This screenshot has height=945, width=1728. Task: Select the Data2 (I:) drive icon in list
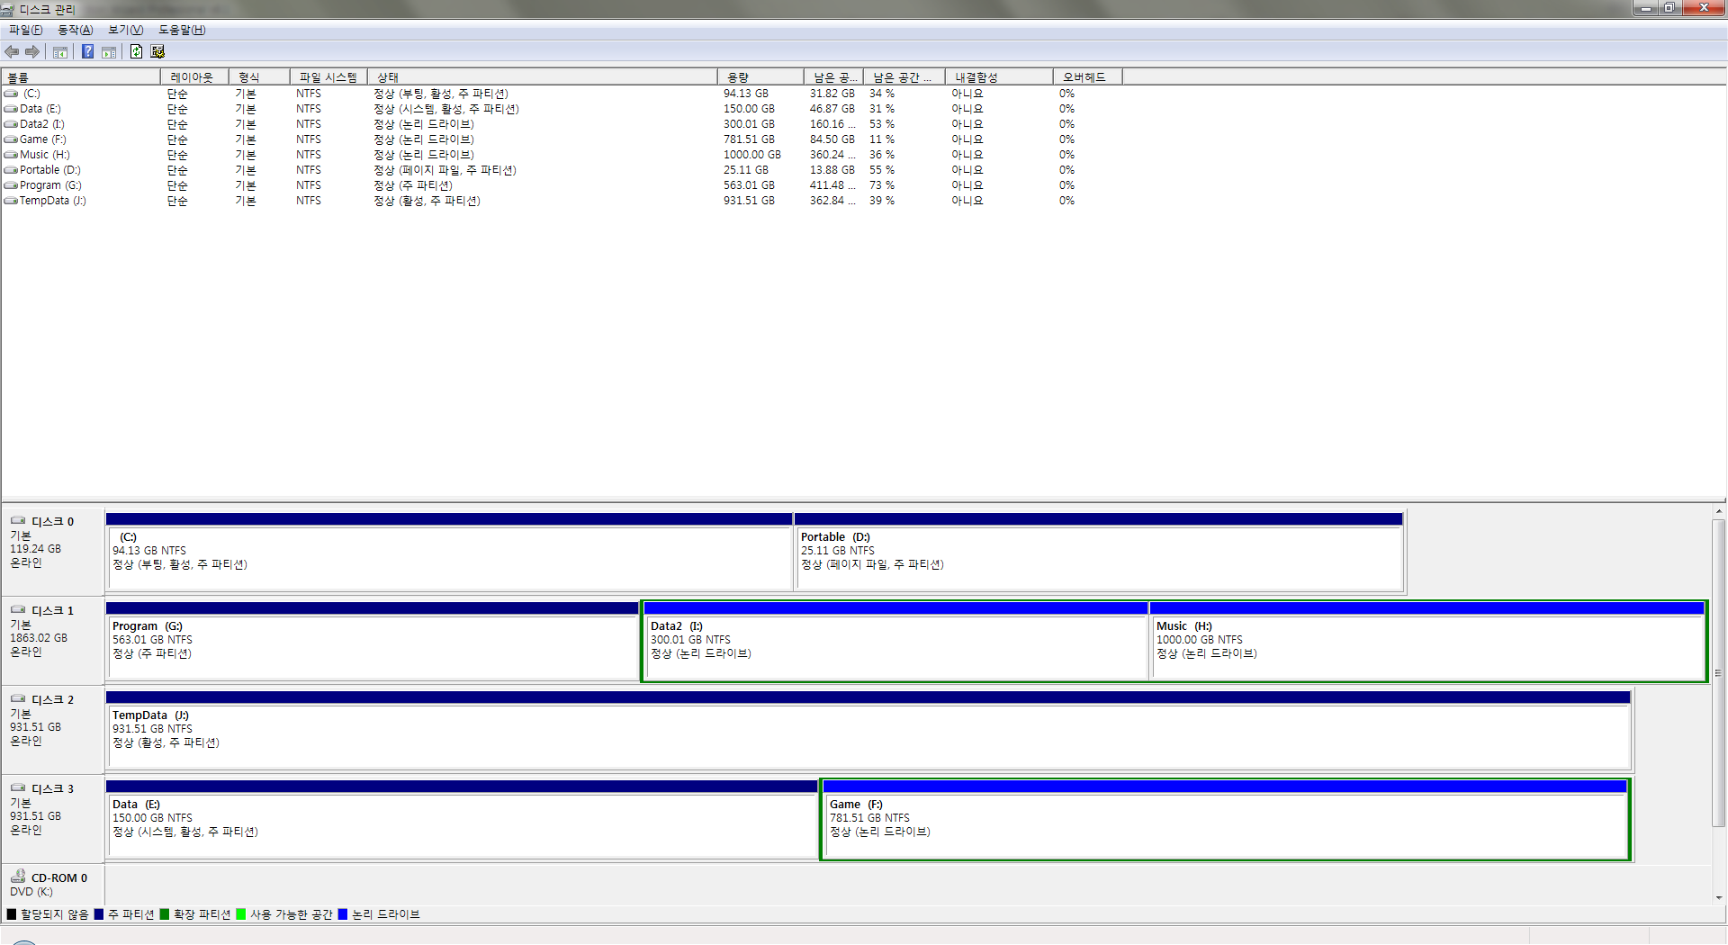click(11, 124)
